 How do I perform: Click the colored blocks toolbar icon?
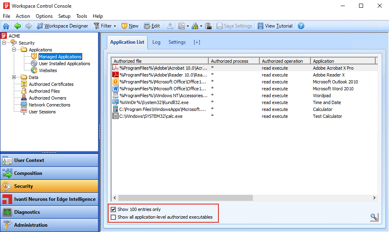[195, 26]
